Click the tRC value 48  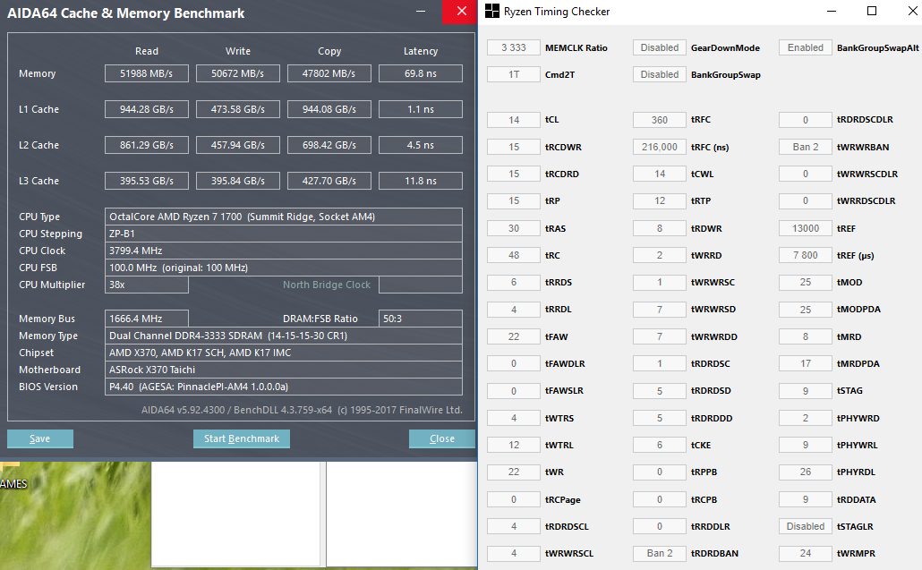click(513, 256)
